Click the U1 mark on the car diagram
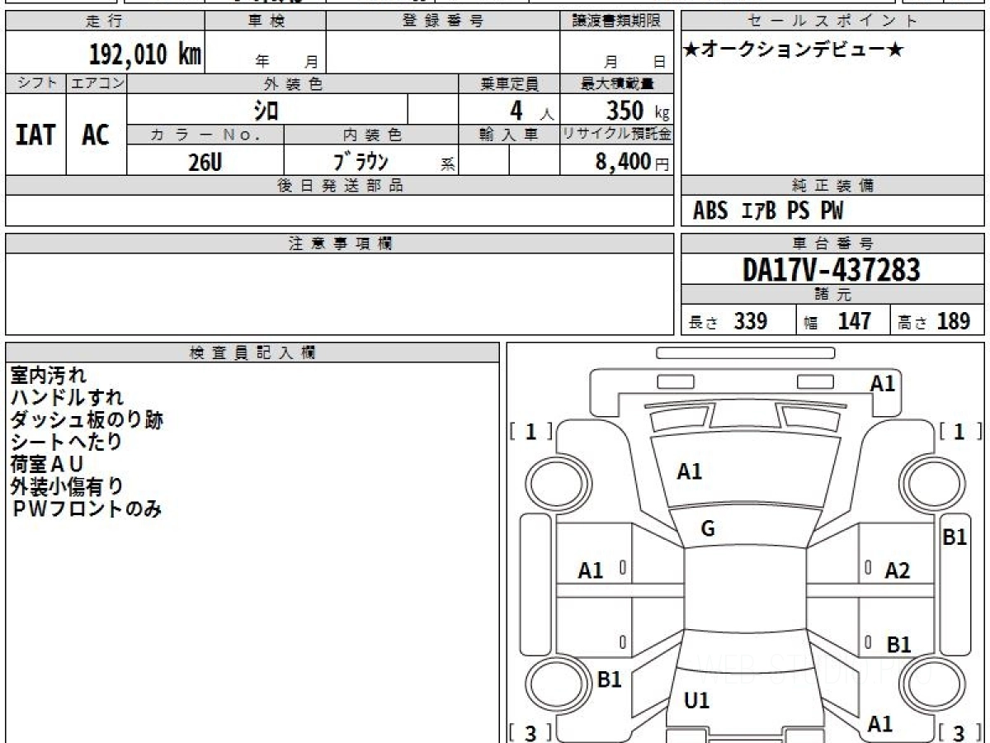 (x=697, y=701)
